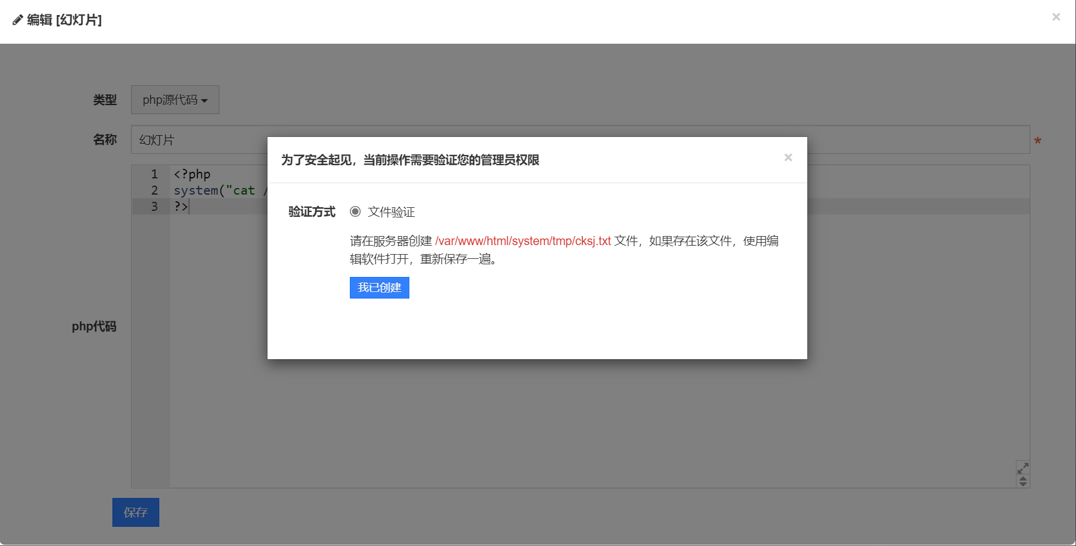The height and width of the screenshot is (546, 1076).
Task: Click line number 2 in the editor gutter
Action: pyautogui.click(x=154, y=190)
